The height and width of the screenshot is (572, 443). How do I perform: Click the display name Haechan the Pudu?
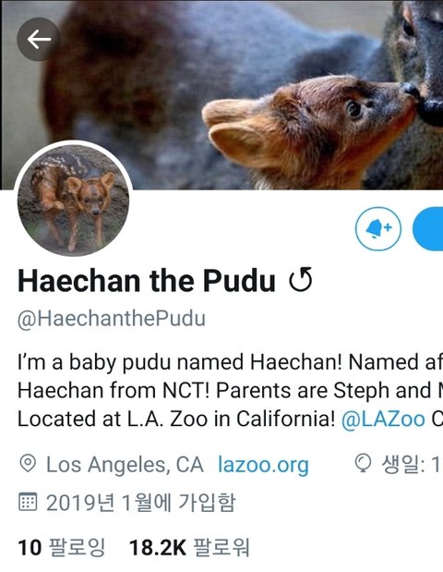pyautogui.click(x=147, y=281)
